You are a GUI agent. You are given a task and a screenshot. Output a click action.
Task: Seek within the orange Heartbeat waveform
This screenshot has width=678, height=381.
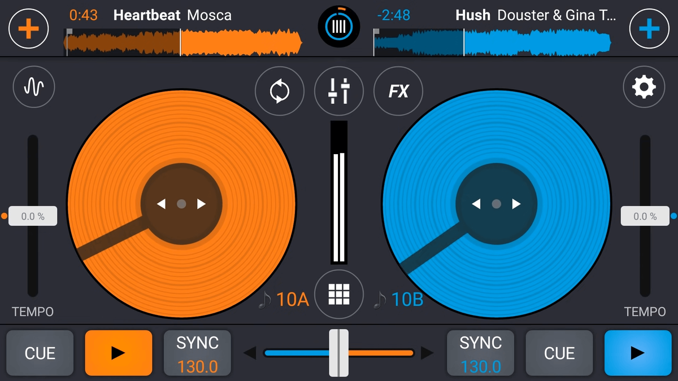(184, 42)
